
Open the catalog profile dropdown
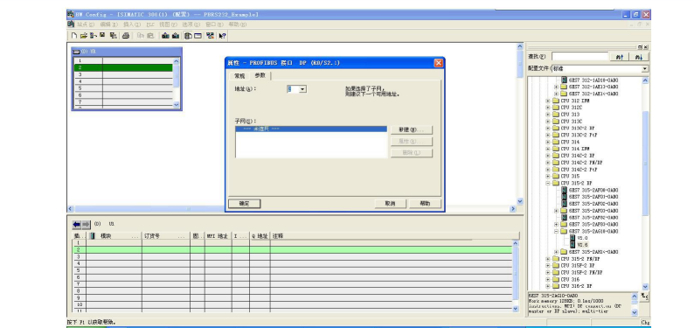645,68
